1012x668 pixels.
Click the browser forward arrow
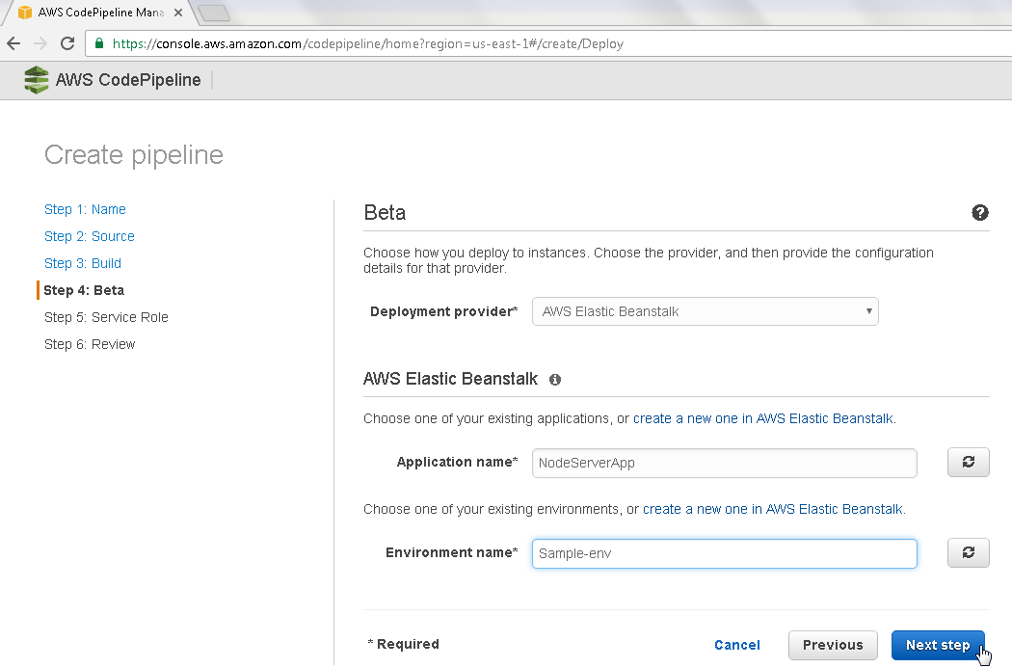[x=40, y=44]
